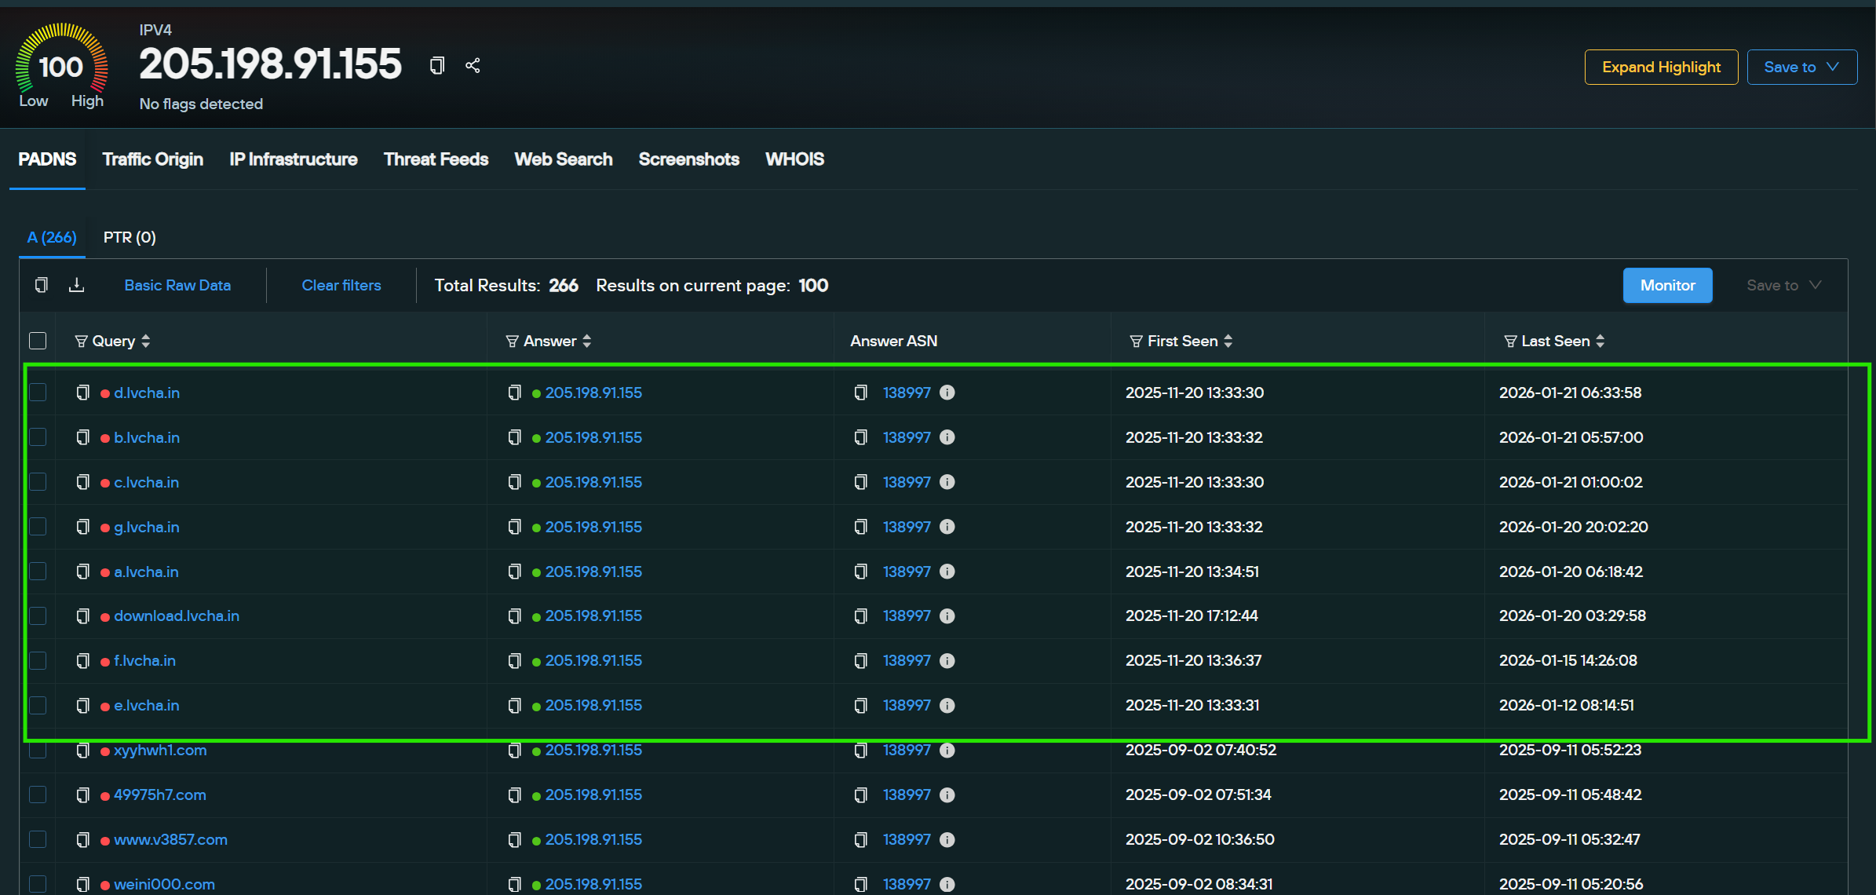
Task: Share the IP report via share icon
Action: 473,66
